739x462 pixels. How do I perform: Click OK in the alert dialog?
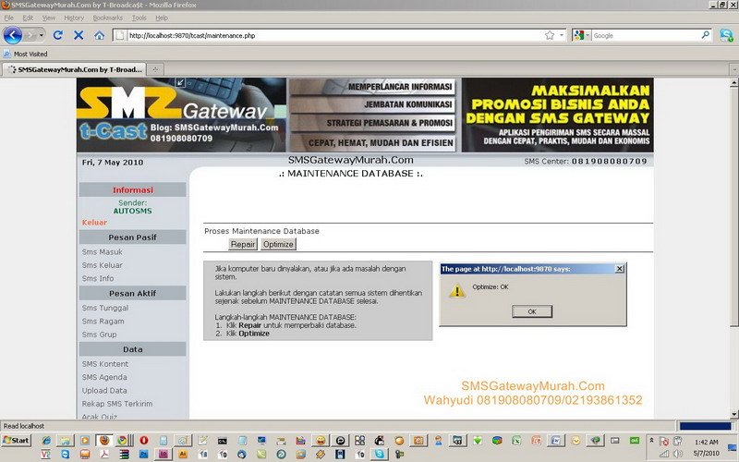532,311
